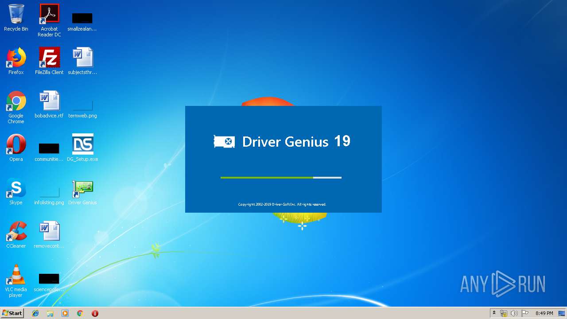The image size is (567, 319).
Task: Open the Recycle Bin desktop icon
Action: 16,18
